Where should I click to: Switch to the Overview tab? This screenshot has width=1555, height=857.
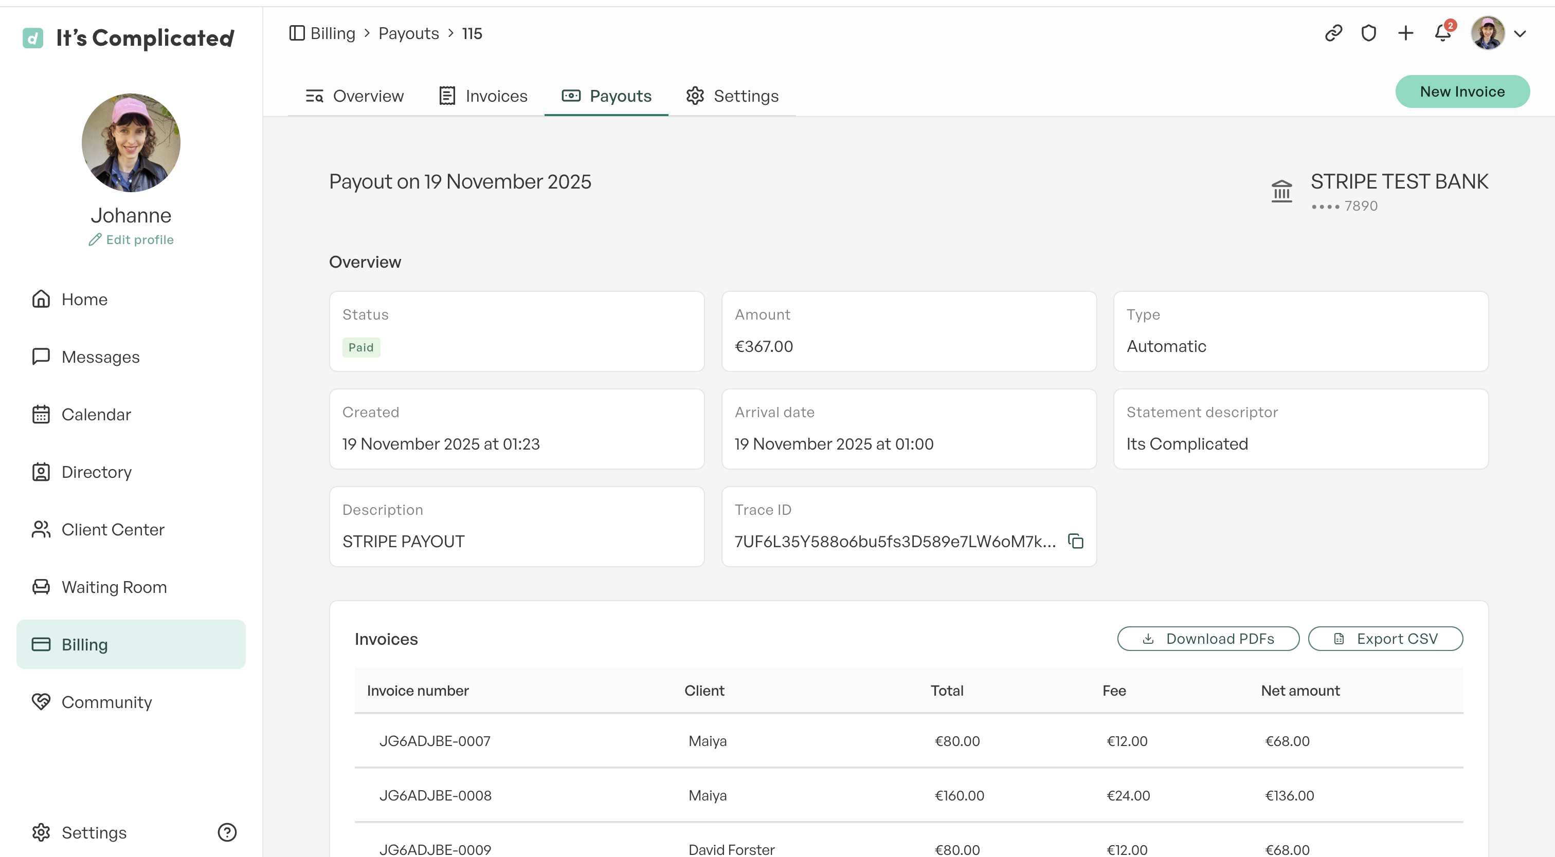(x=354, y=96)
